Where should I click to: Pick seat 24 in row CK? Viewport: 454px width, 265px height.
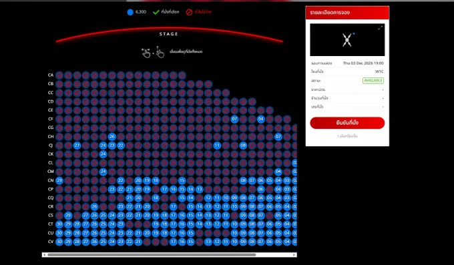tap(103, 154)
